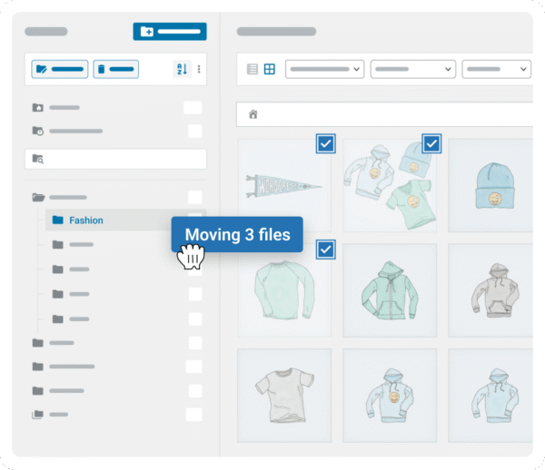Click the trash delete folder button
The image size is (545, 470).
pos(116,69)
